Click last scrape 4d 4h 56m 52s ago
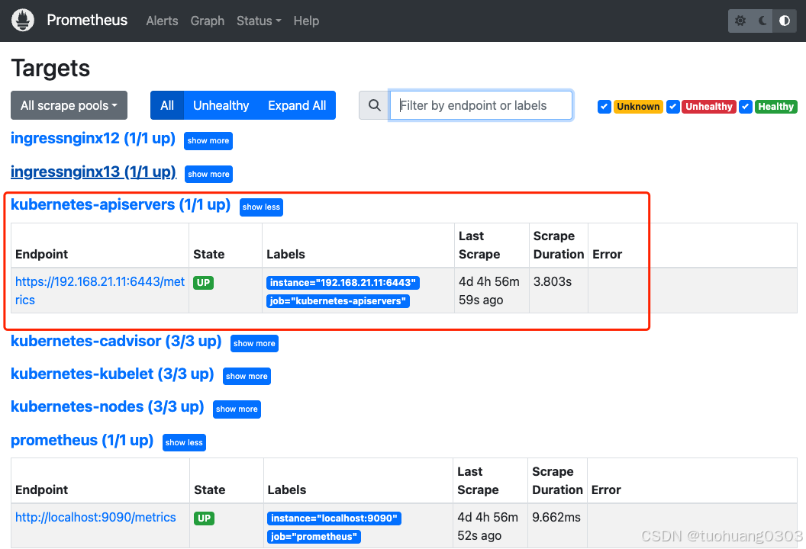This screenshot has height=549, width=806. pos(488,526)
